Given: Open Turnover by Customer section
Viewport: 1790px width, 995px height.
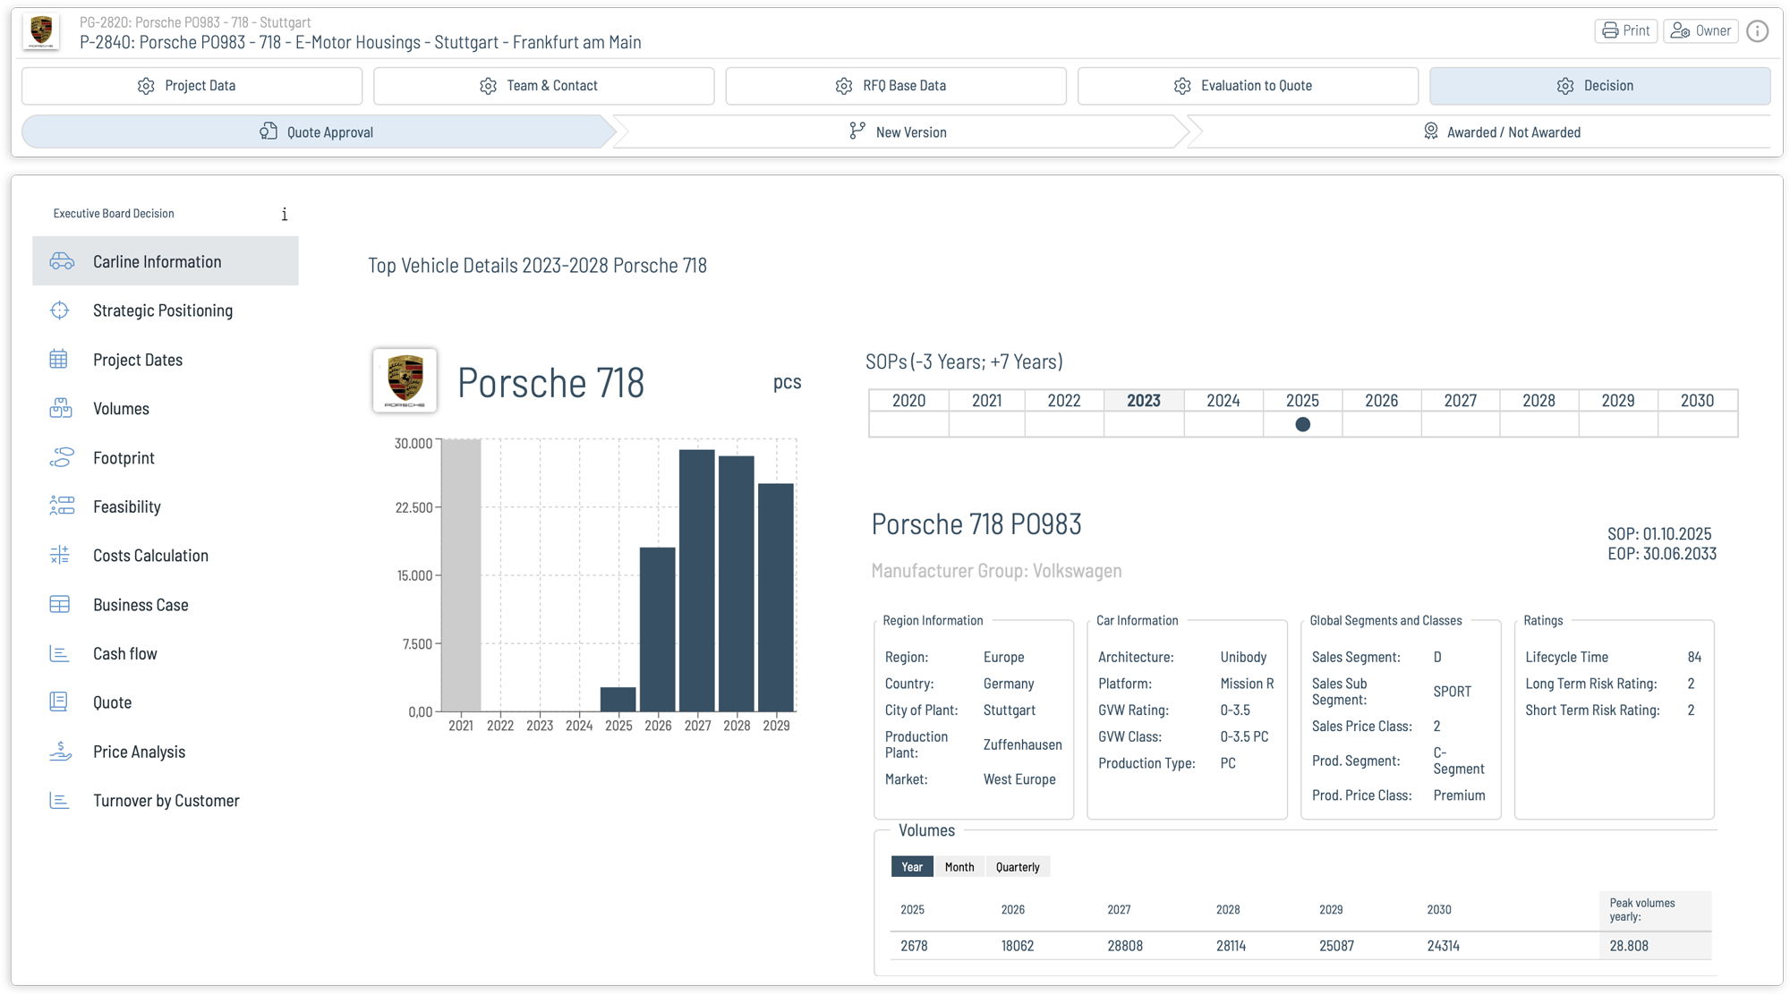Looking at the screenshot, I should [x=166, y=801].
